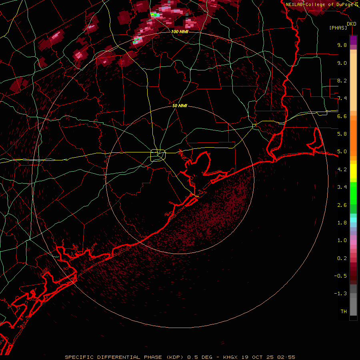This screenshot has width=360, height=360.
Task: Click the -1.3 value on the color scale
Action: tap(340, 294)
